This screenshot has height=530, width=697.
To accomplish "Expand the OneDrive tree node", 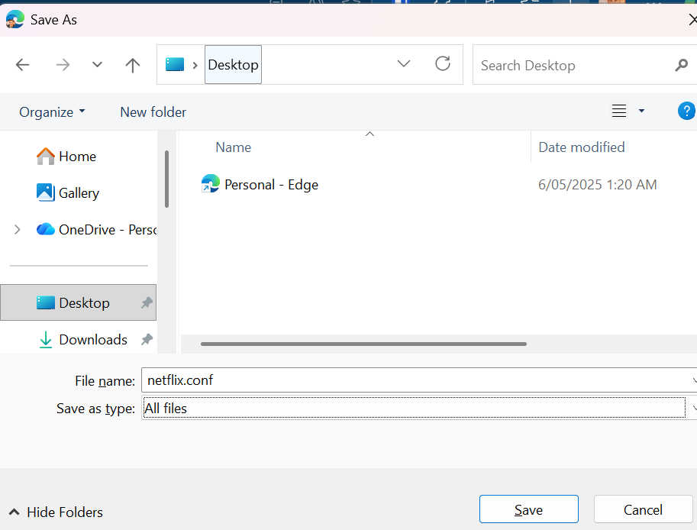I will [18, 229].
